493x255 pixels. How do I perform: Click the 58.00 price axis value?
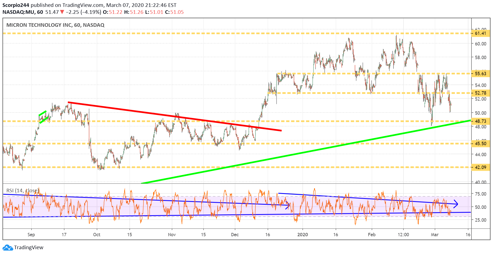pos(481,57)
